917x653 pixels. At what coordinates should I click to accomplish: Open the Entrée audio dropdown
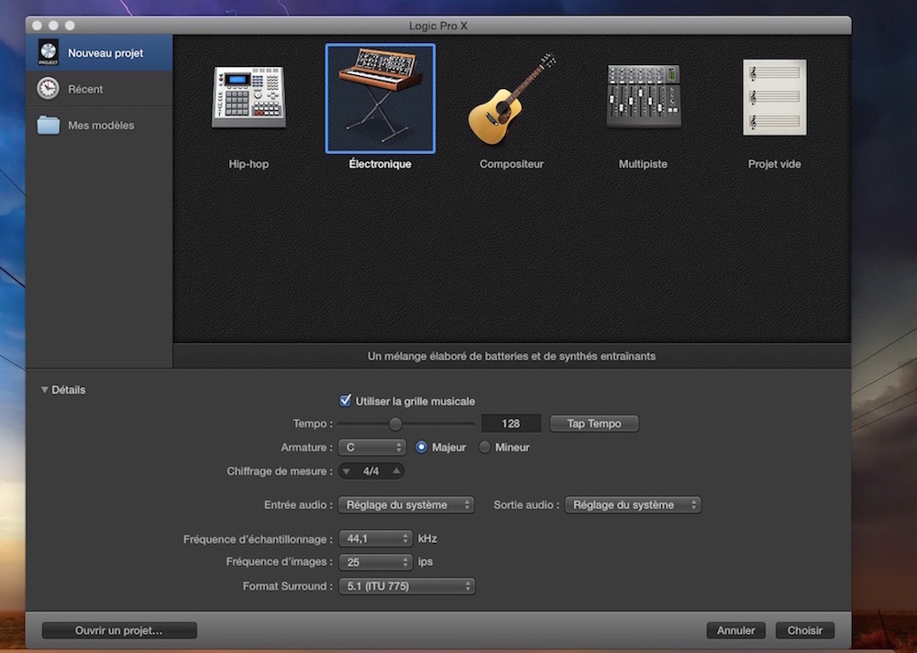[406, 504]
